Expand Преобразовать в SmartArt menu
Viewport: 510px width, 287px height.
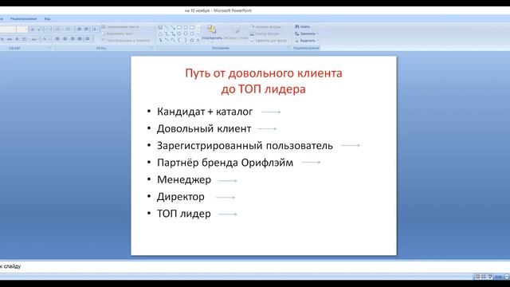[127, 41]
